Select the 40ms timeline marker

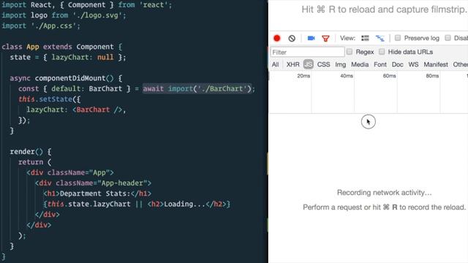click(347, 76)
